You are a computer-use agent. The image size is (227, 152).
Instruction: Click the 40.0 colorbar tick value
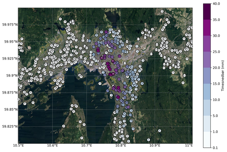click(217, 4)
